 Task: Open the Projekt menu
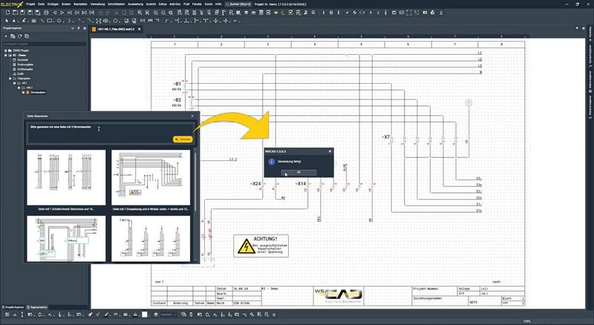(x=30, y=4)
